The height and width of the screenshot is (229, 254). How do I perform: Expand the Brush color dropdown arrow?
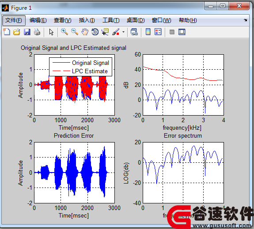[x=123, y=32]
